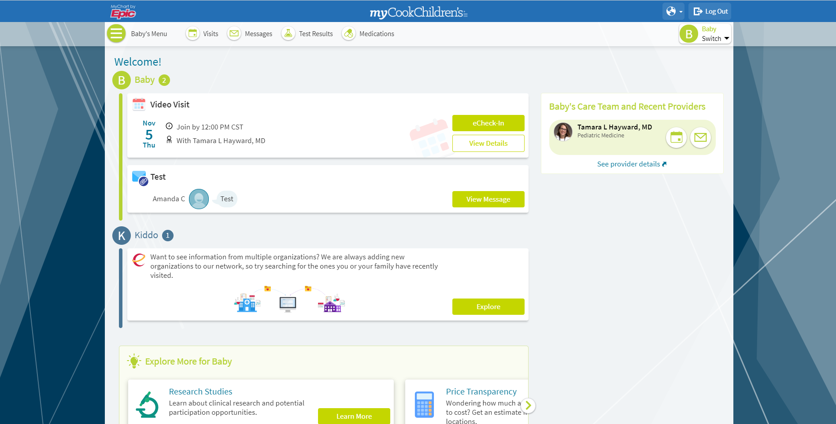The image size is (836, 424).
Task: Open the View Message button
Action: (x=488, y=199)
